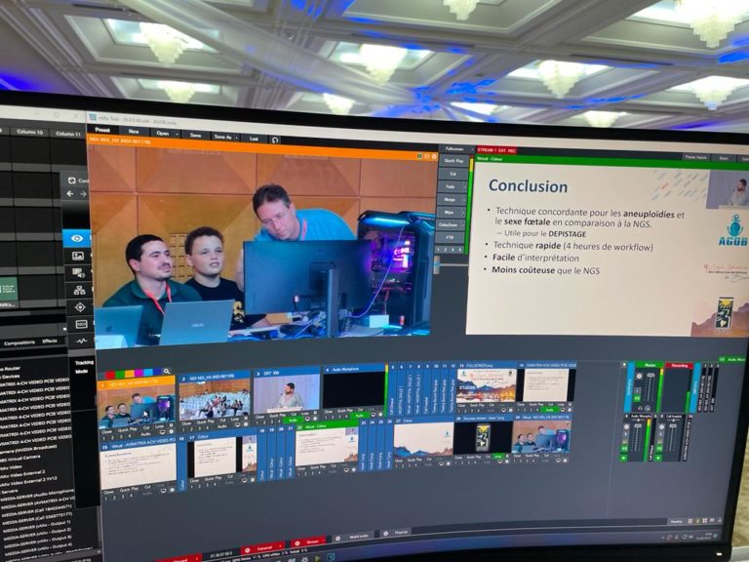Open the Compositions tab
Image resolution: width=749 pixels, height=562 pixels.
(x=19, y=341)
